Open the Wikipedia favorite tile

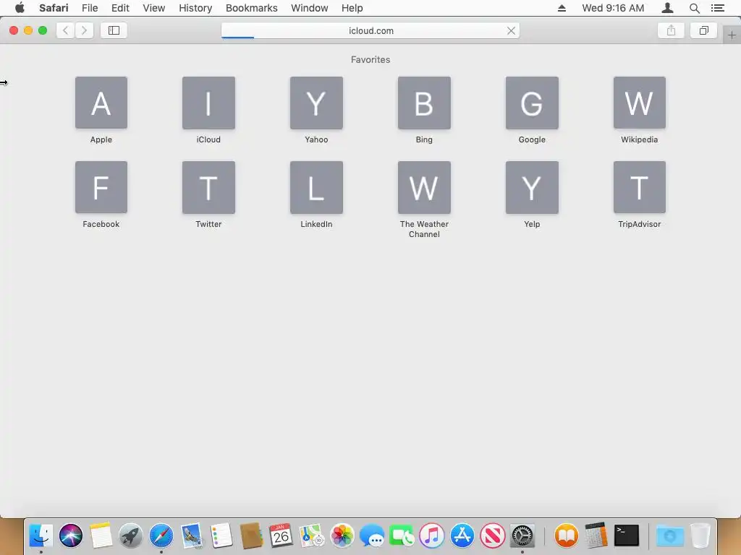click(640, 103)
